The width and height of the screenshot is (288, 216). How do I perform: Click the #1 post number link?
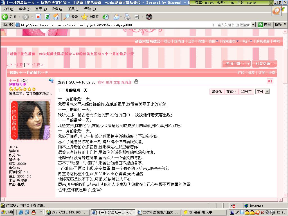[270, 81]
